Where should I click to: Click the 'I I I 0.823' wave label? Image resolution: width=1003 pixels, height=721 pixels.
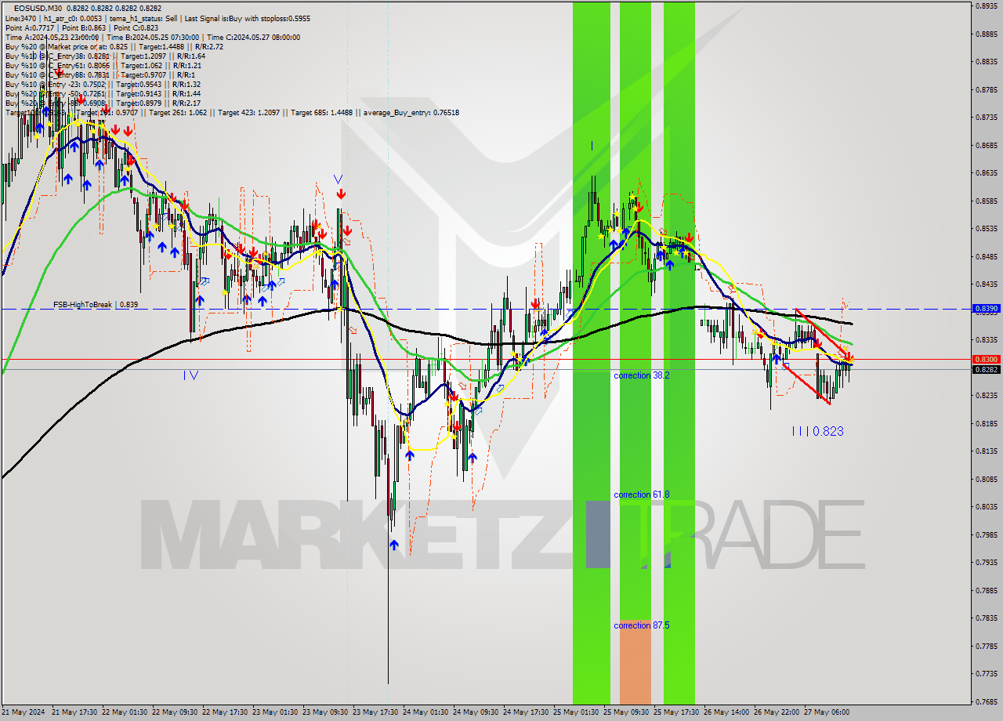tap(817, 431)
